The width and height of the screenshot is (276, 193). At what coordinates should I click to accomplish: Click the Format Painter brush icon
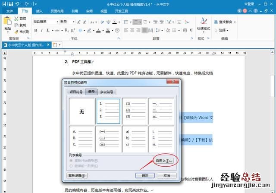tap(16, 32)
